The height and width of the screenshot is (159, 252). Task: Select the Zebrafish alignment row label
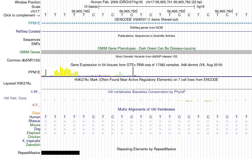(x=33, y=145)
